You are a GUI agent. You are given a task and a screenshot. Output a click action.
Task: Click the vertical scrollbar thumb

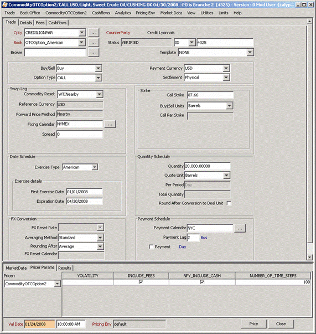point(309,133)
